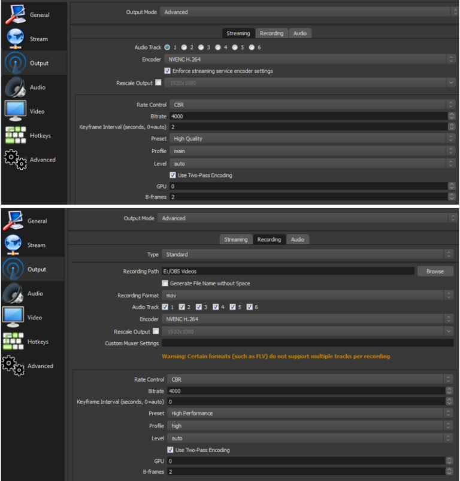Toggle Use Two-Pass Encoding for recording
460x481 pixels.
point(170,450)
